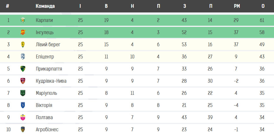Viewport: 274px width, 135px height.
Task: Click the О points column header
Action: (263, 6)
